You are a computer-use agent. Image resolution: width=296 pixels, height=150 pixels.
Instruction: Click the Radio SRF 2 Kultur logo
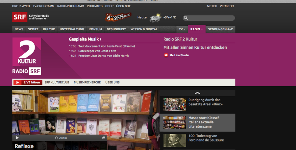click(x=27, y=56)
